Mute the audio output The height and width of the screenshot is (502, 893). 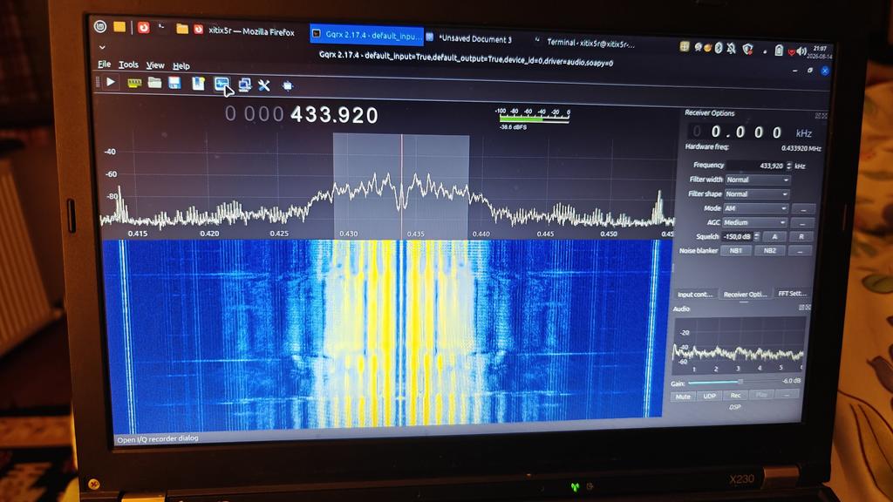[x=683, y=397]
